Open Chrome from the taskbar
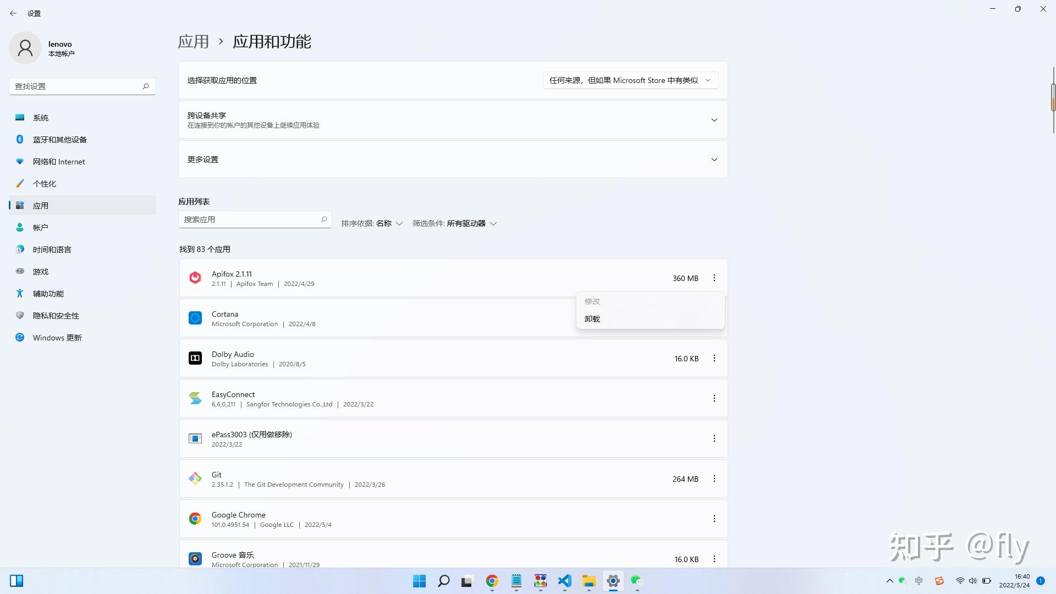This screenshot has width=1056, height=594. (x=492, y=581)
